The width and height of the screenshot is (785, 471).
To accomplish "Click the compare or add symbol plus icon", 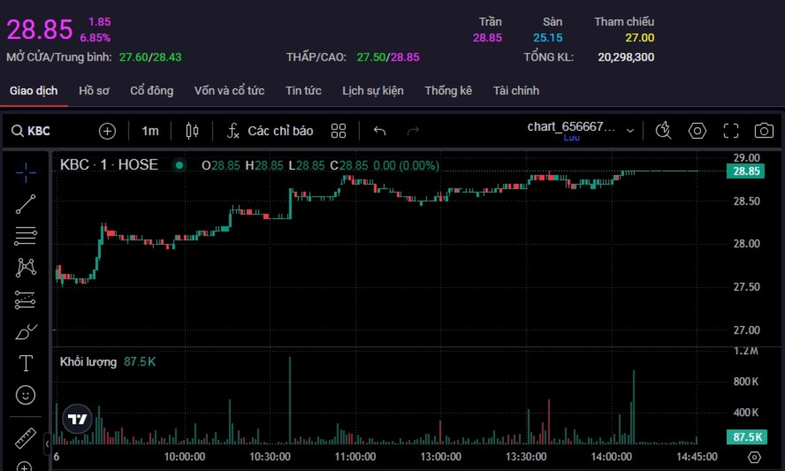I will click(107, 131).
